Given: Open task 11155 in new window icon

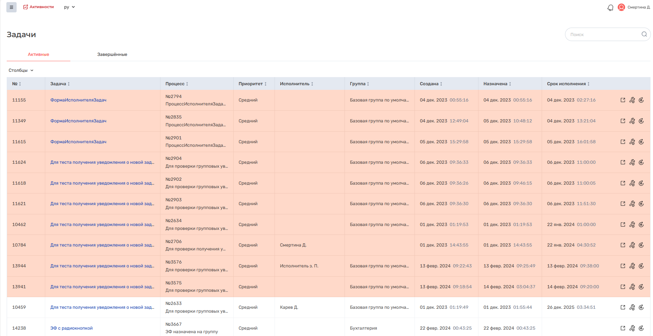Looking at the screenshot, I should (623, 100).
